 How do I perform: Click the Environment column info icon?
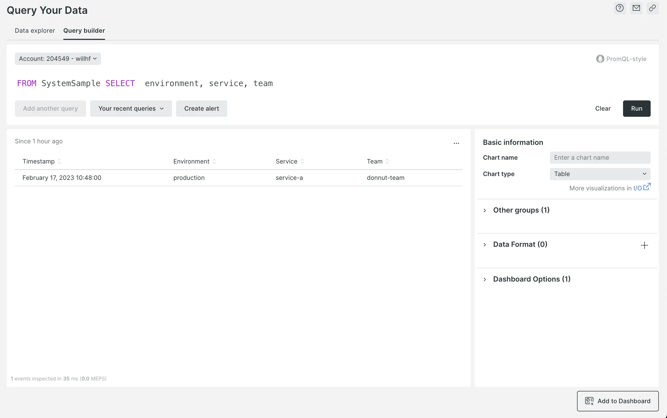[x=215, y=161]
